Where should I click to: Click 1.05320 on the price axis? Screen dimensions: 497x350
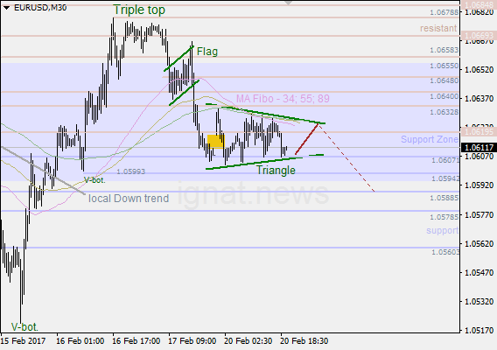pyautogui.click(x=479, y=301)
